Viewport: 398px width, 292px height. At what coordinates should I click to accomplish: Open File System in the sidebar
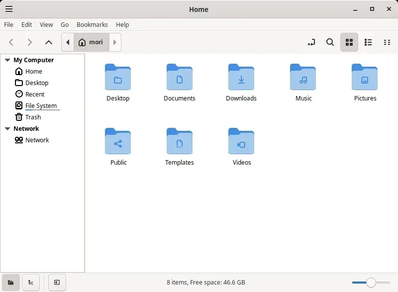click(41, 105)
